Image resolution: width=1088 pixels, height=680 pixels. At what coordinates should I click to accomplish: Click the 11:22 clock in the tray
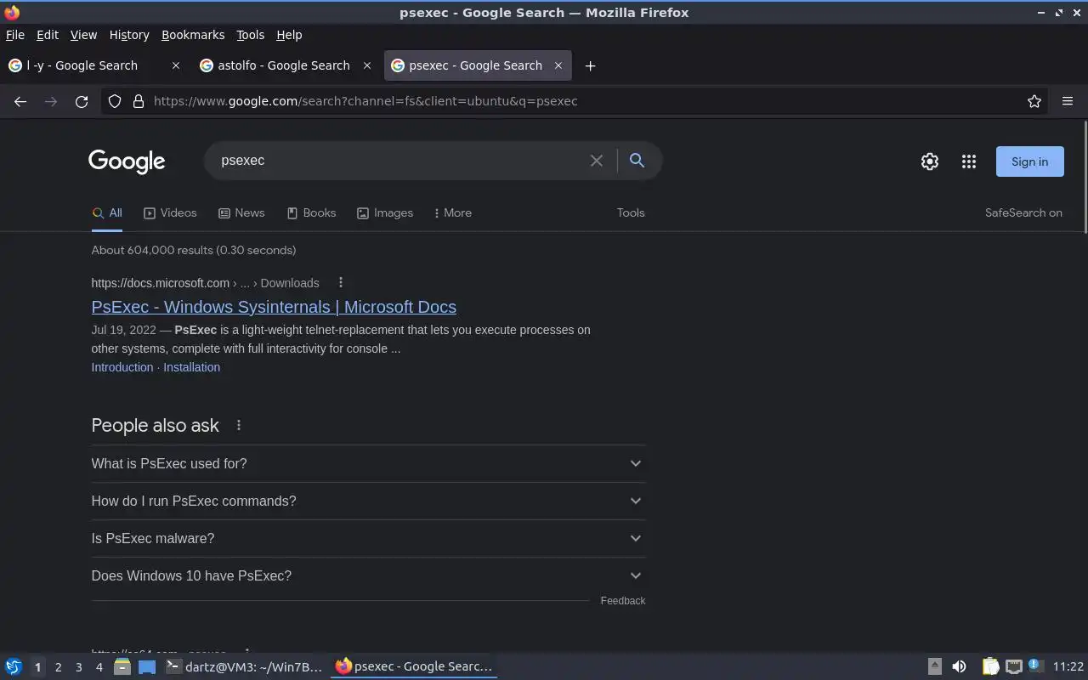(x=1068, y=666)
